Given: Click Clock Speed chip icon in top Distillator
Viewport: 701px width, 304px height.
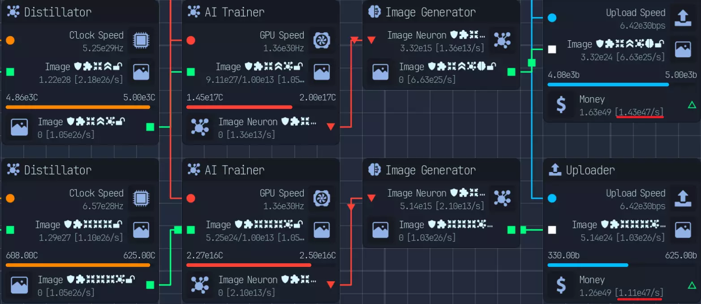Looking at the screenshot, I should point(141,40).
